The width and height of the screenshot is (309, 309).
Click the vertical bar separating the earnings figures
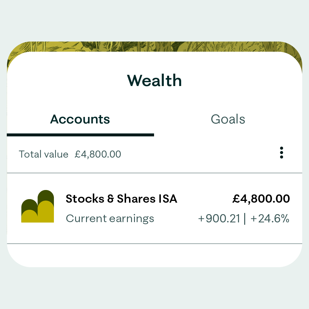245,219
